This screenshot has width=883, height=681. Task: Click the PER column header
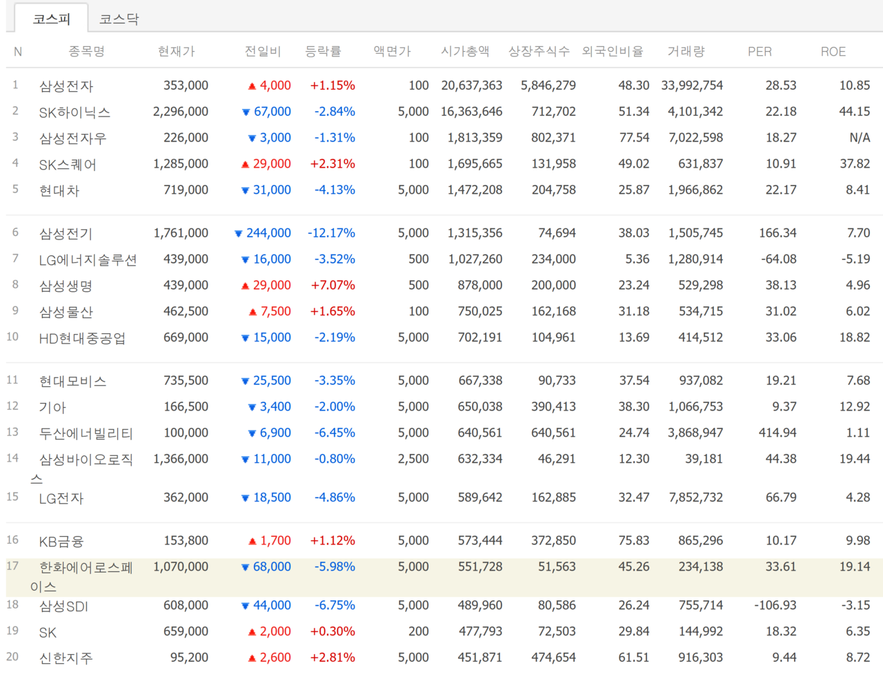coord(760,52)
